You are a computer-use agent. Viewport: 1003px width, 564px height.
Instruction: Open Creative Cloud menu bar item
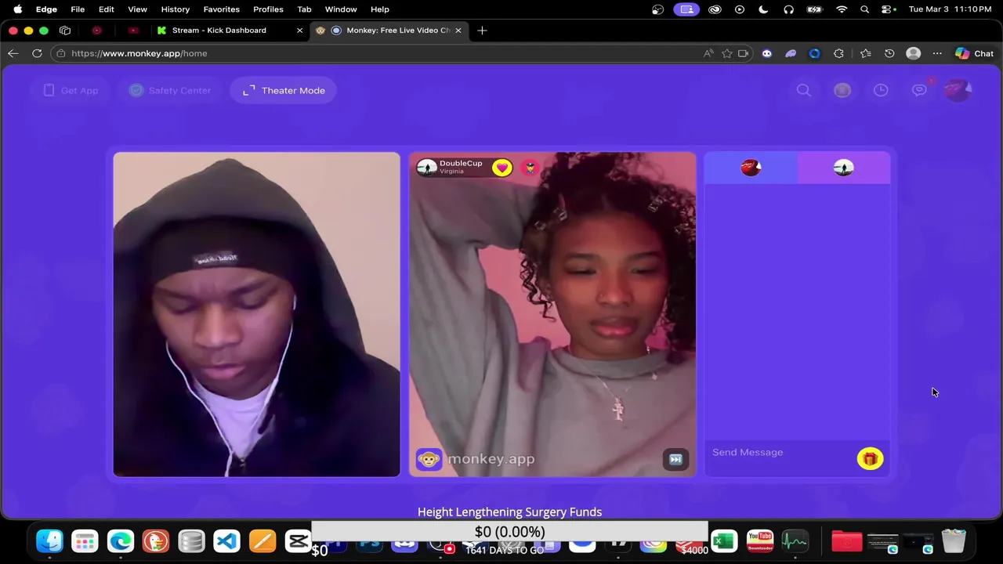click(x=715, y=9)
